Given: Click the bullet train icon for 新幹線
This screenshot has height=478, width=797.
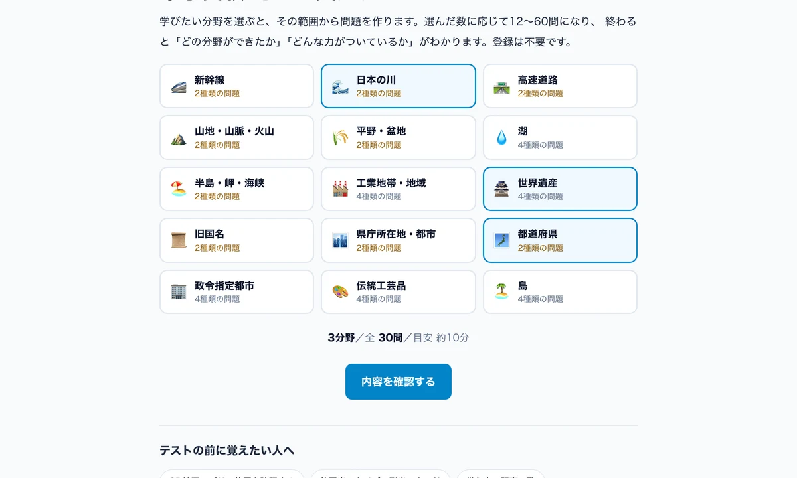Looking at the screenshot, I should pos(179,86).
